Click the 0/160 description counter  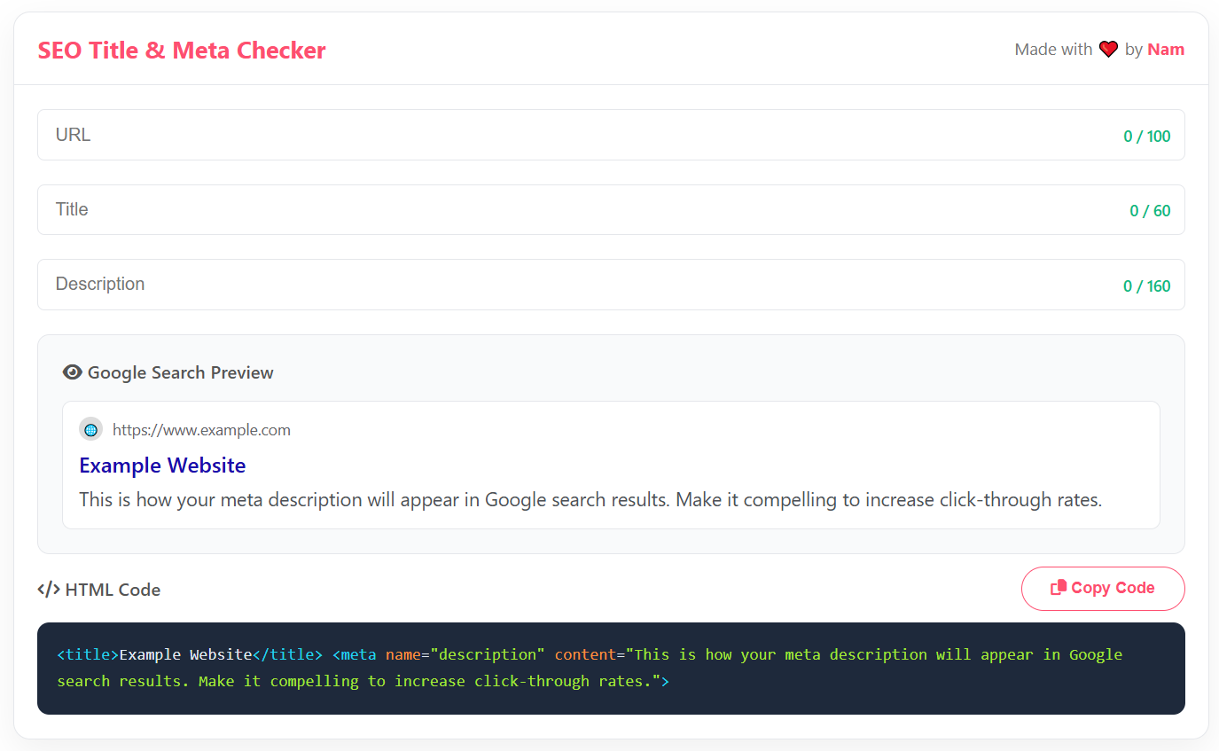tap(1147, 284)
